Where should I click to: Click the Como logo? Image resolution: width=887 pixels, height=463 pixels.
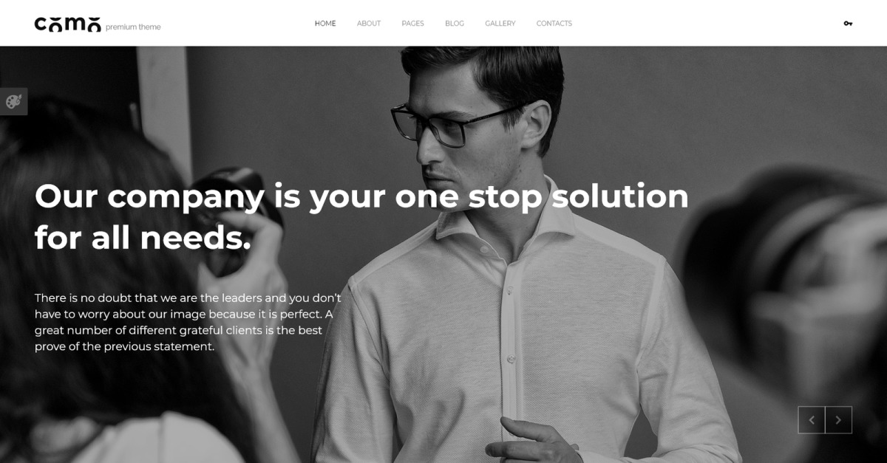click(x=67, y=24)
